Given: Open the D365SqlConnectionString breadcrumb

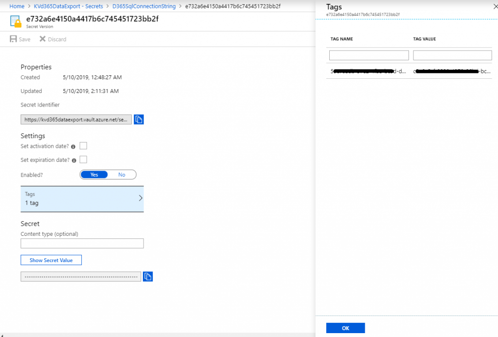Looking at the screenshot, I should (144, 6).
